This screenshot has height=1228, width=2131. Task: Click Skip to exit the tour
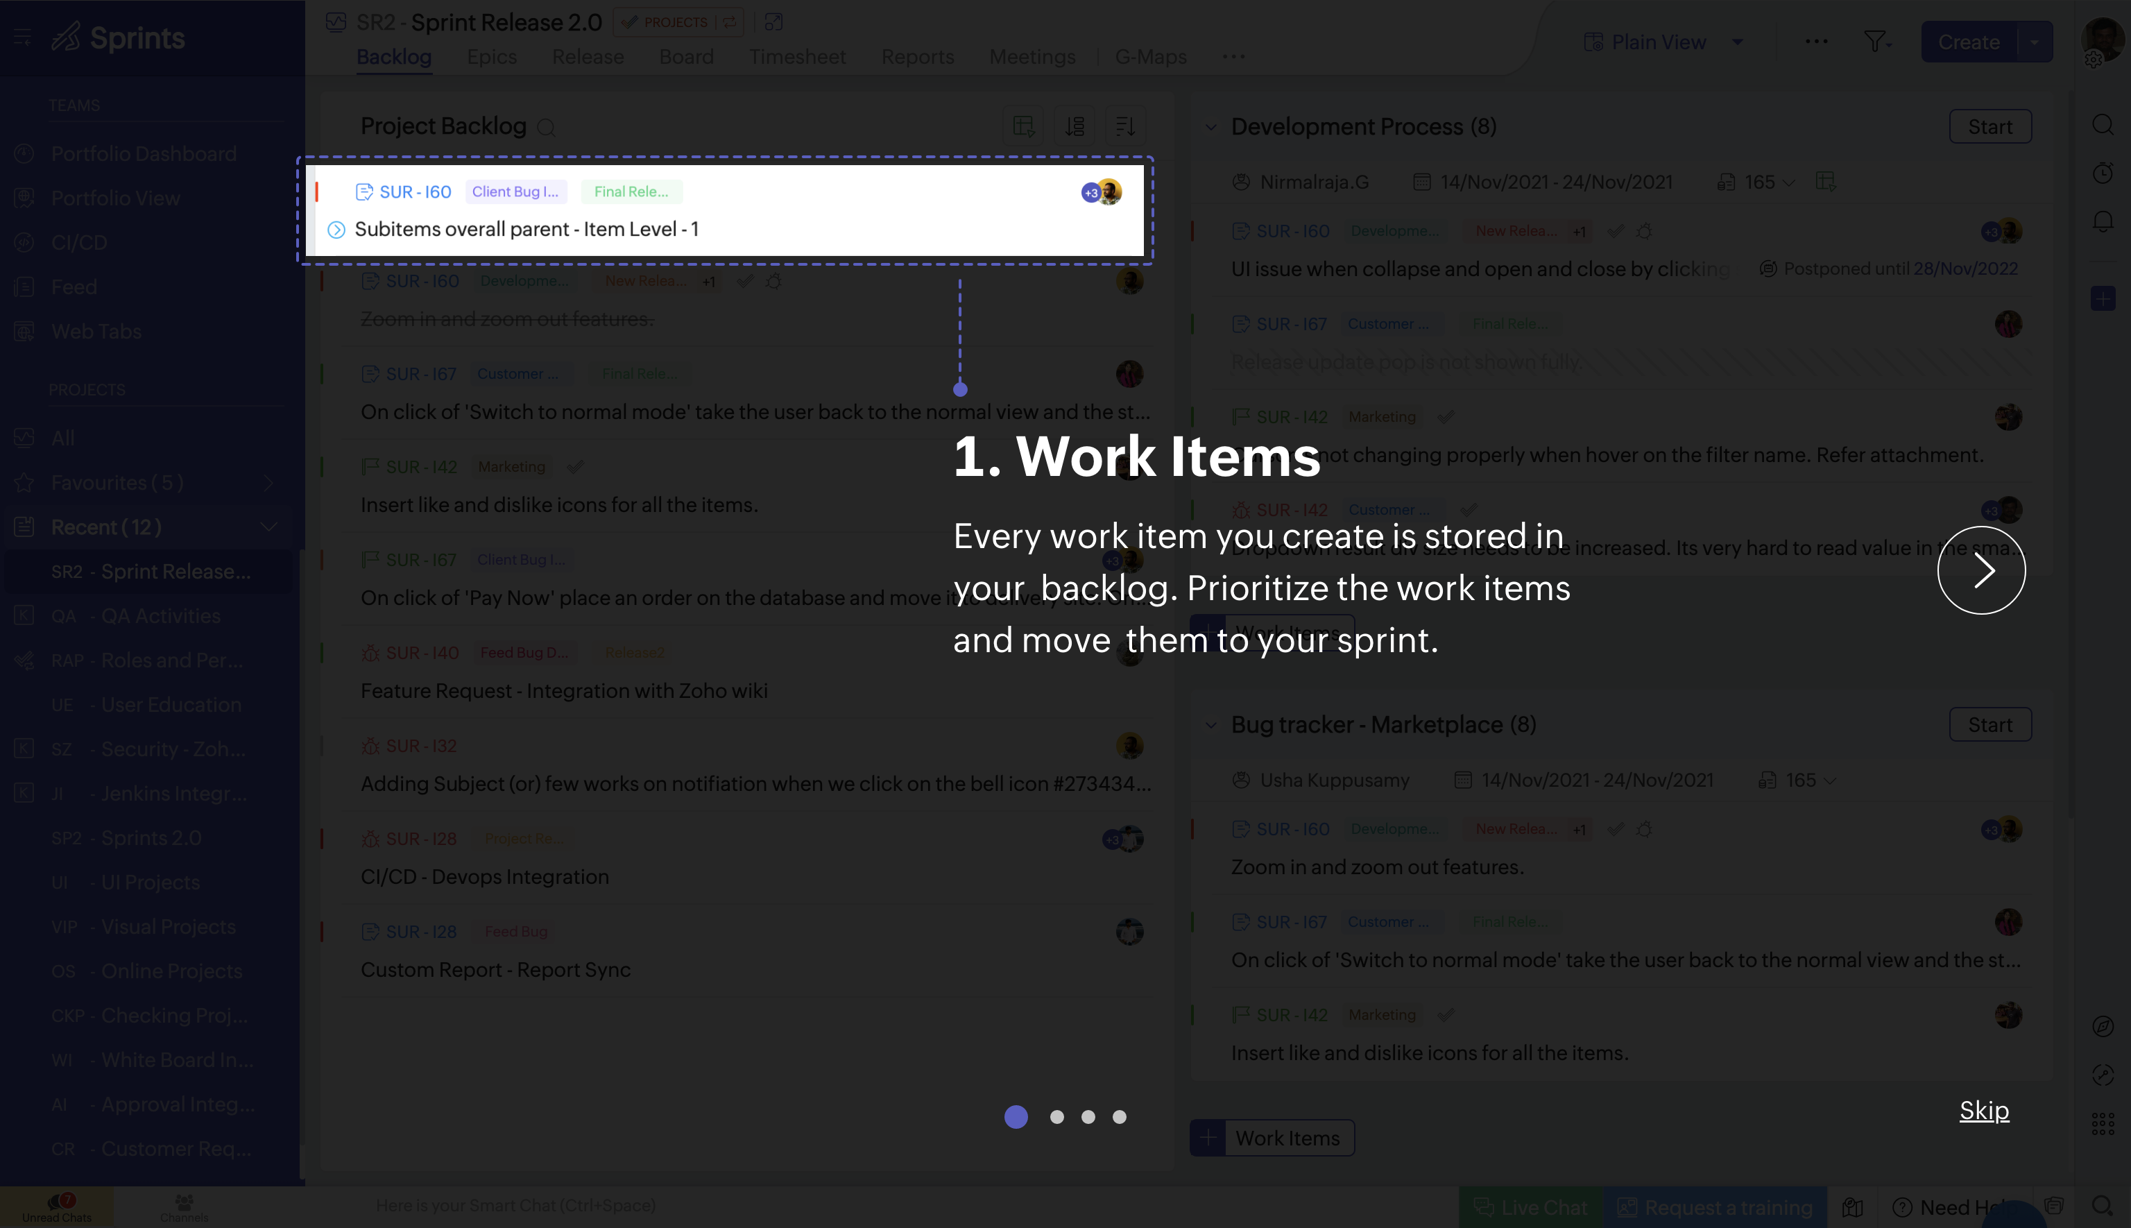[x=1983, y=1111]
